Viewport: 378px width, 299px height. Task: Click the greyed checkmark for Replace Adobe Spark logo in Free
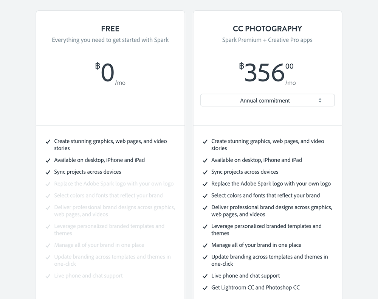(x=48, y=184)
